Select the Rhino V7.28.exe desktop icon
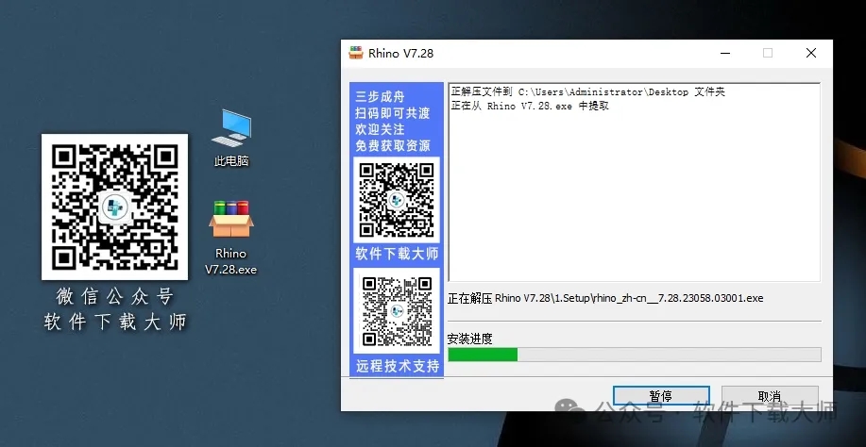The image size is (866, 447). (230, 238)
